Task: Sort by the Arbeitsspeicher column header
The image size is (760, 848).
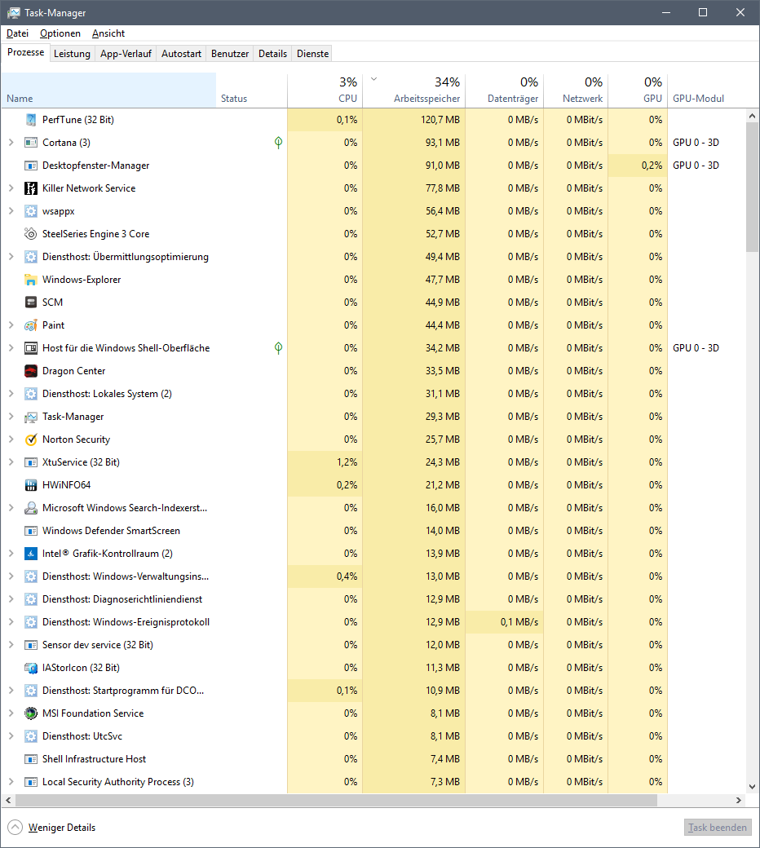Action: (413, 91)
